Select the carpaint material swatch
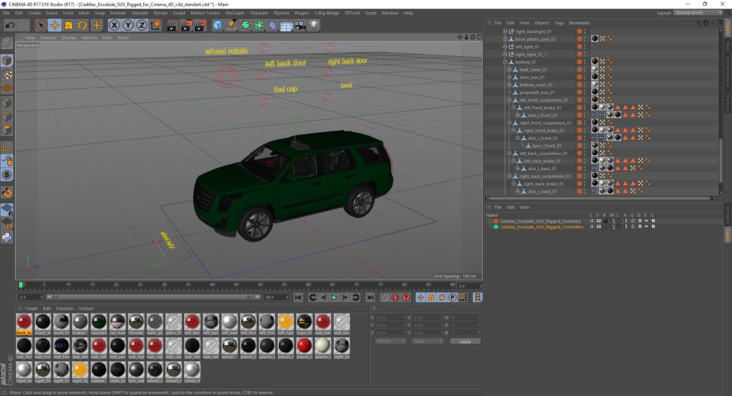 coord(99,324)
